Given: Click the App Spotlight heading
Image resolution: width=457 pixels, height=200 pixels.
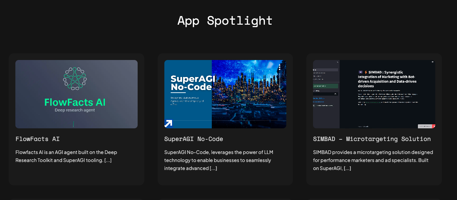Looking at the screenshot, I should coord(225,21).
